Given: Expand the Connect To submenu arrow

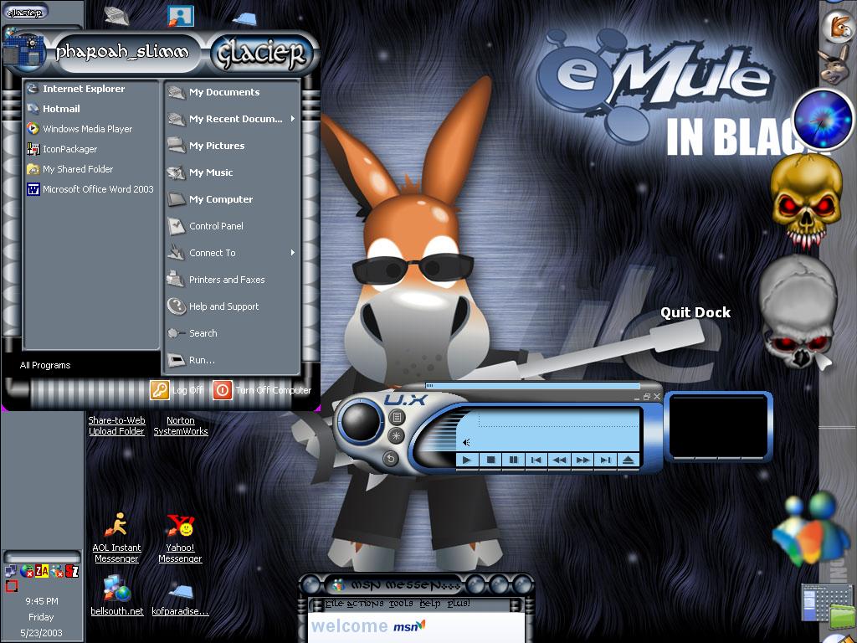Looking at the screenshot, I should tap(293, 253).
